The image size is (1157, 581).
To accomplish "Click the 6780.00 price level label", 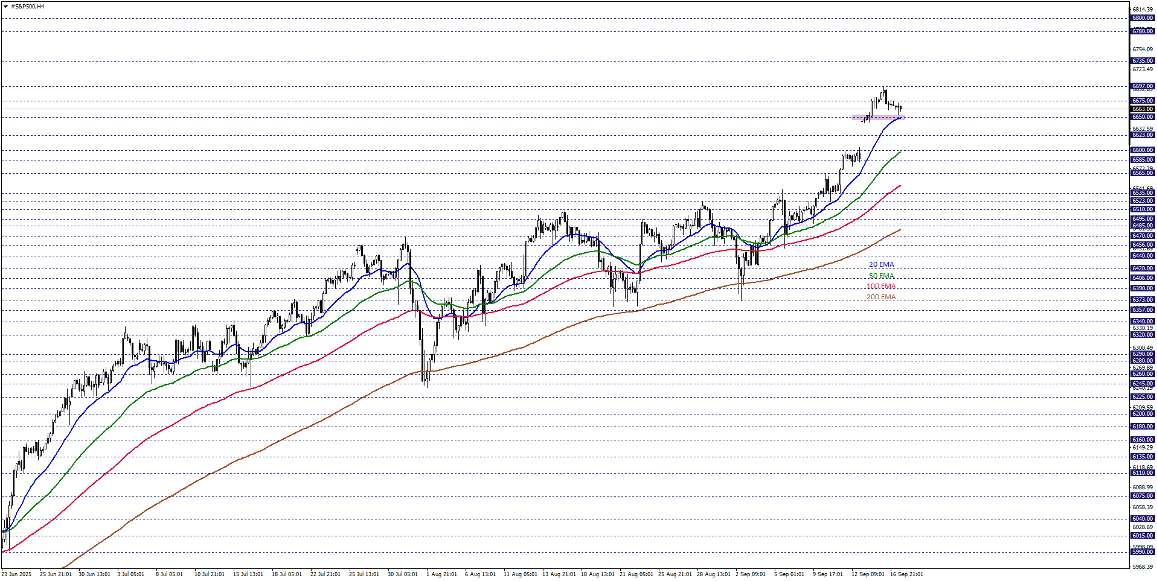I will 1143,31.
